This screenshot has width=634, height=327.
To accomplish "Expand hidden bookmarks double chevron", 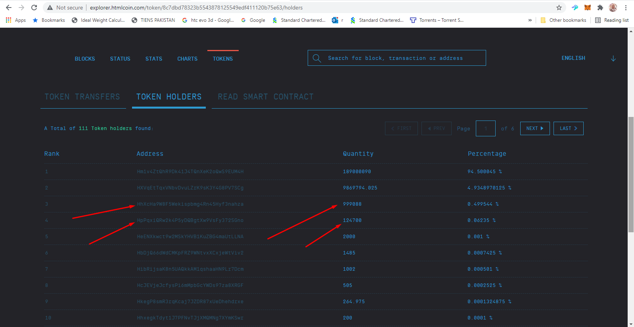I will (x=530, y=20).
